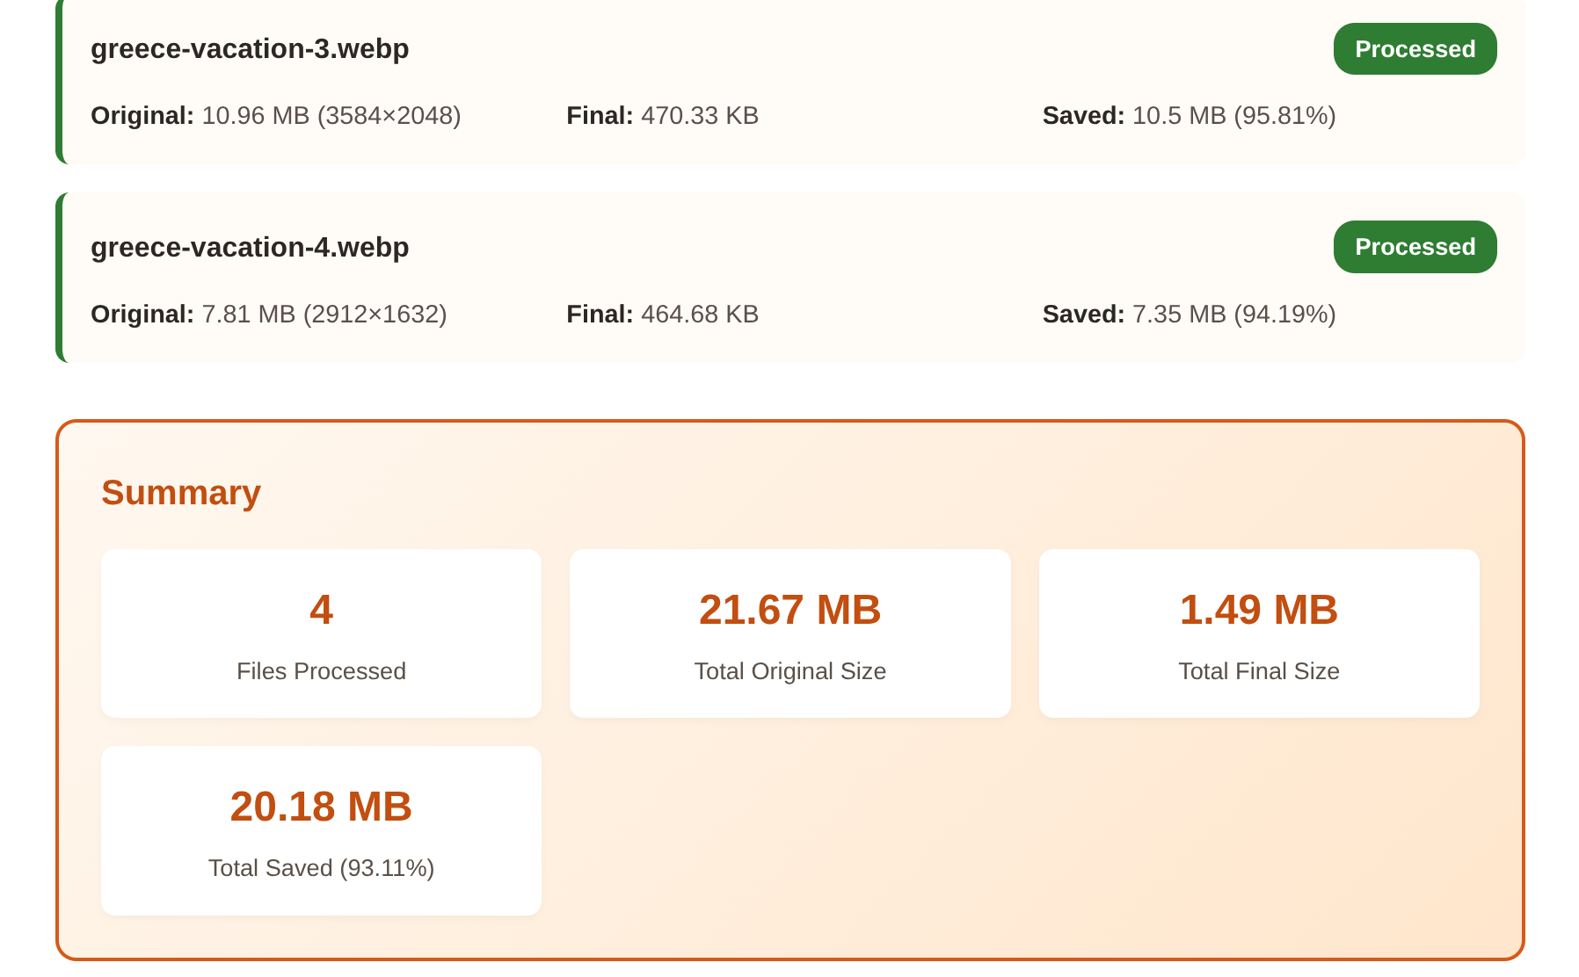The height and width of the screenshot is (977, 1579).
Task: Click the Processed badge for greece-vacation-3.webp
Action: (x=1414, y=48)
